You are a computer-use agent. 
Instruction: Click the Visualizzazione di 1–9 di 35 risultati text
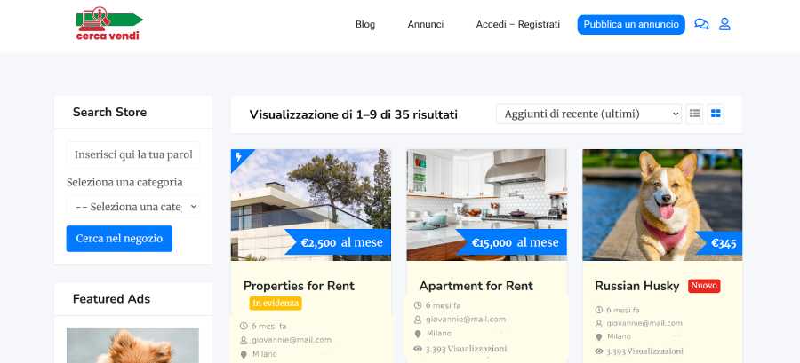(x=354, y=114)
